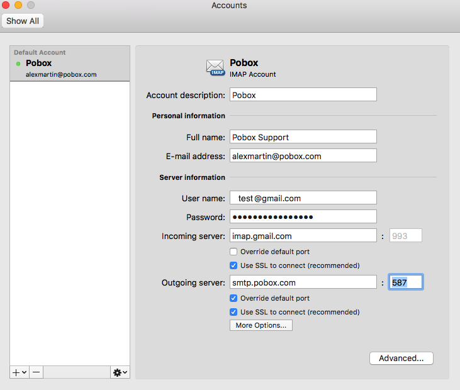Click the outgoing port field 587

point(406,282)
